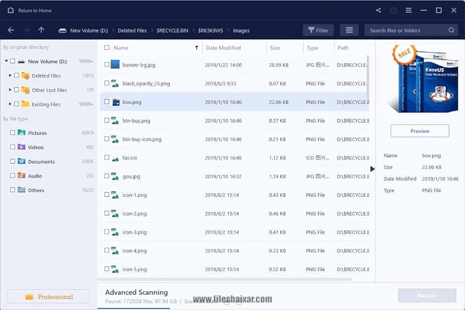The width and height of the screenshot is (465, 310).
Task: Click the Search files or folders field
Action: (411, 30)
